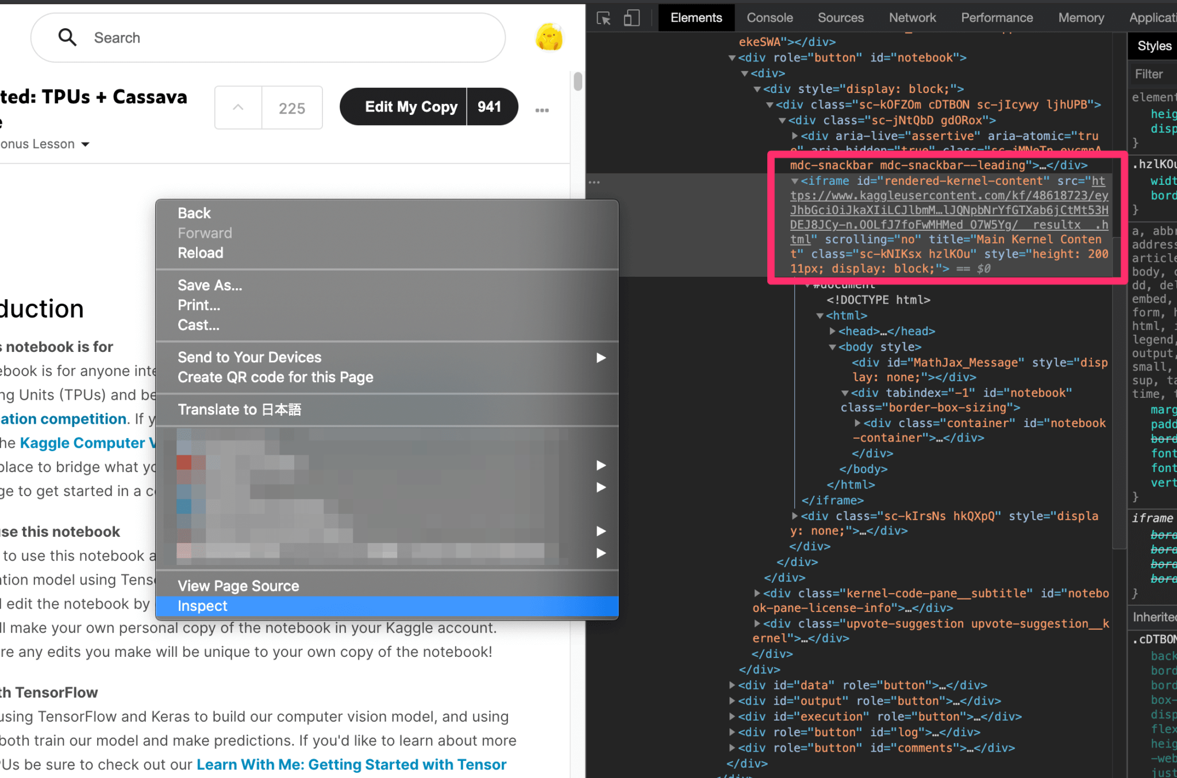Click the upvote arrow button

[x=238, y=108]
